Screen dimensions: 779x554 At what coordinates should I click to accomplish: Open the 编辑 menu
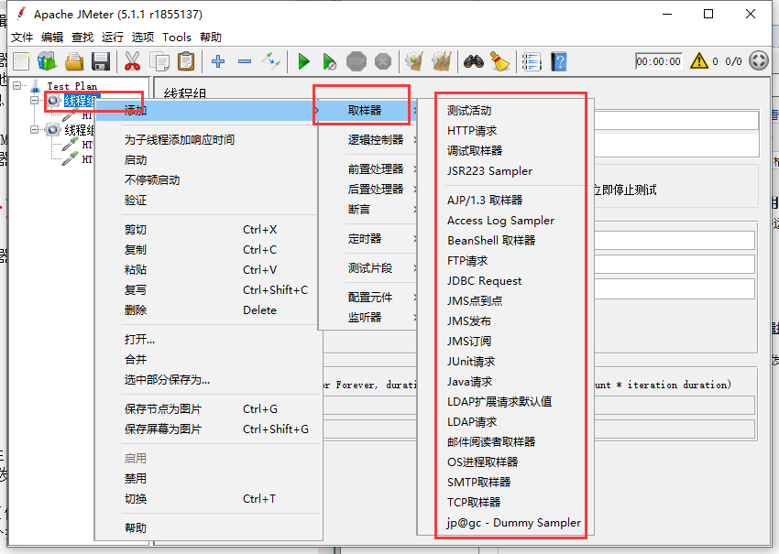52,38
